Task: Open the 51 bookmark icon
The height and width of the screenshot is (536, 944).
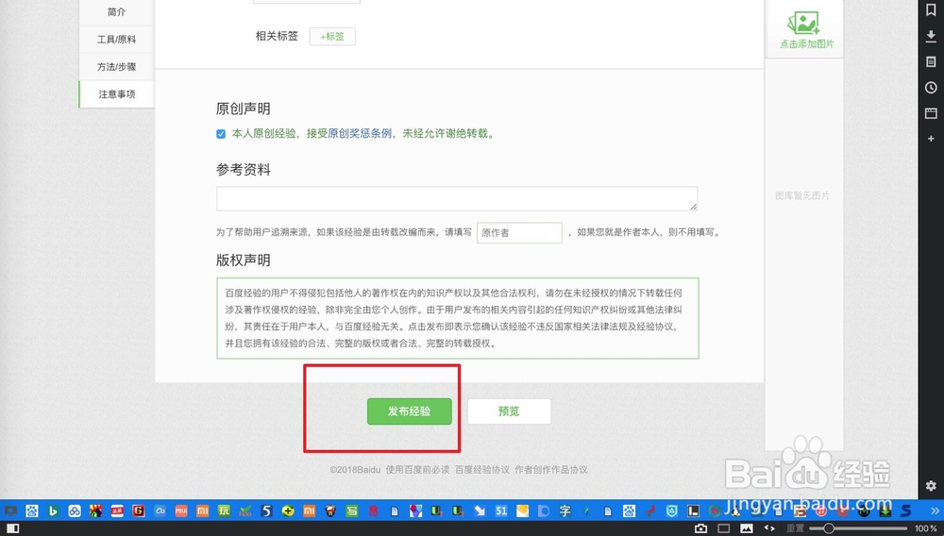Action: [501, 511]
